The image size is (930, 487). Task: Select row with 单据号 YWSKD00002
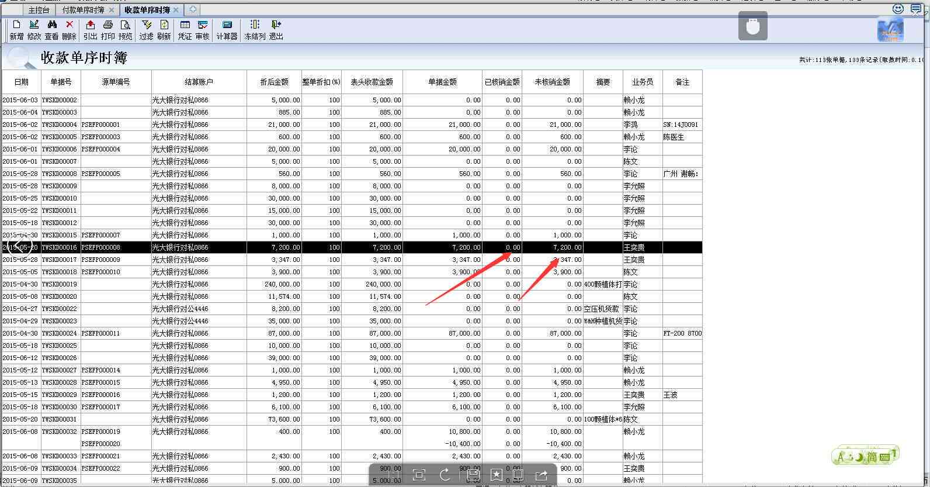tap(352, 100)
